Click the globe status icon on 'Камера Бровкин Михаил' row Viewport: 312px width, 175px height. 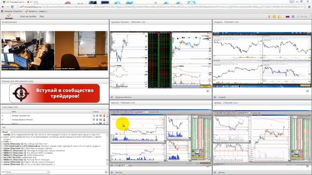pos(97,120)
